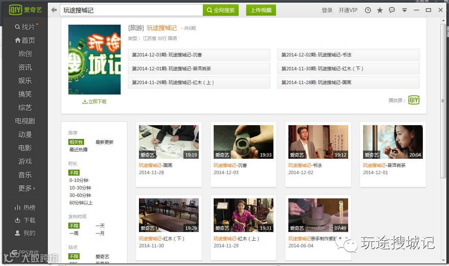Select 不限 under 发布时间 filter
449x266 pixels.
(x=74, y=226)
